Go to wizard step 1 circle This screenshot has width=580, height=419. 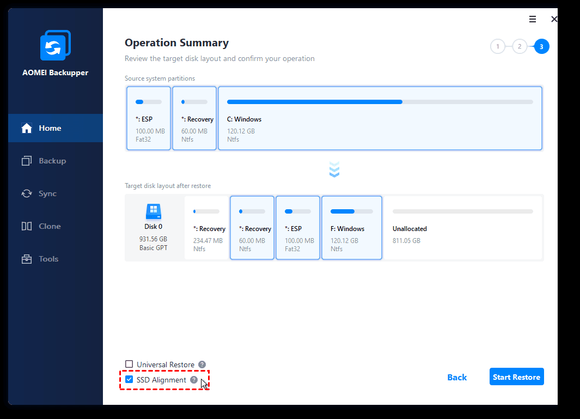498,46
